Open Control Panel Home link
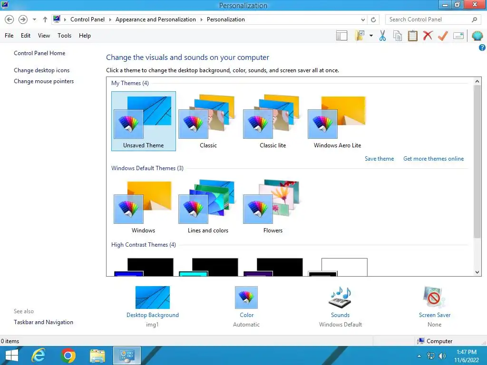This screenshot has height=365, width=487. coord(39,53)
